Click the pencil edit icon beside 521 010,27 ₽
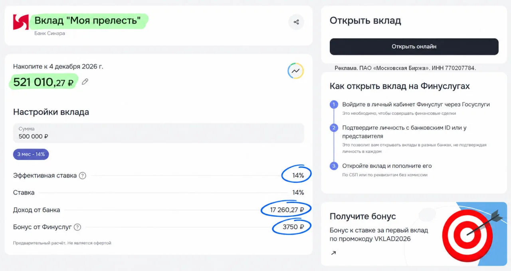The width and height of the screenshot is (511, 271). [85, 82]
